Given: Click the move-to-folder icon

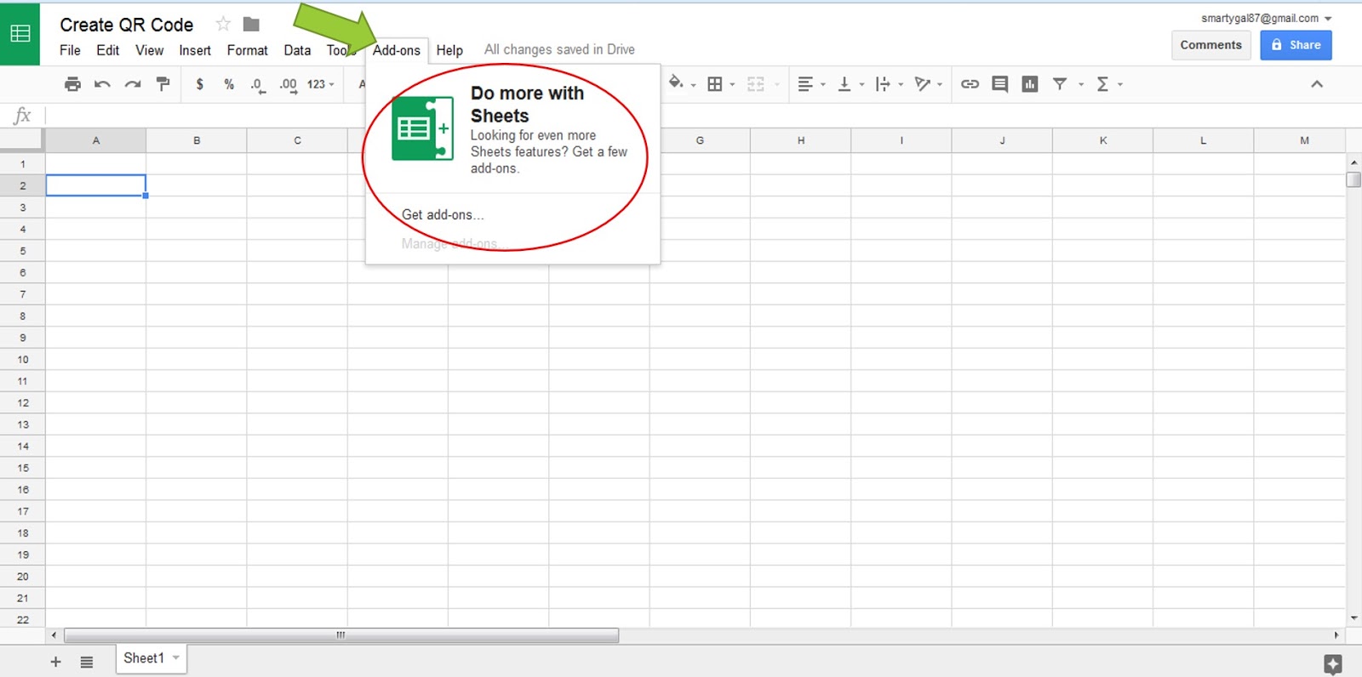Looking at the screenshot, I should click(251, 24).
